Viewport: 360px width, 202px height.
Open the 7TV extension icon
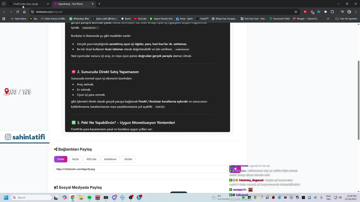tap(319, 12)
